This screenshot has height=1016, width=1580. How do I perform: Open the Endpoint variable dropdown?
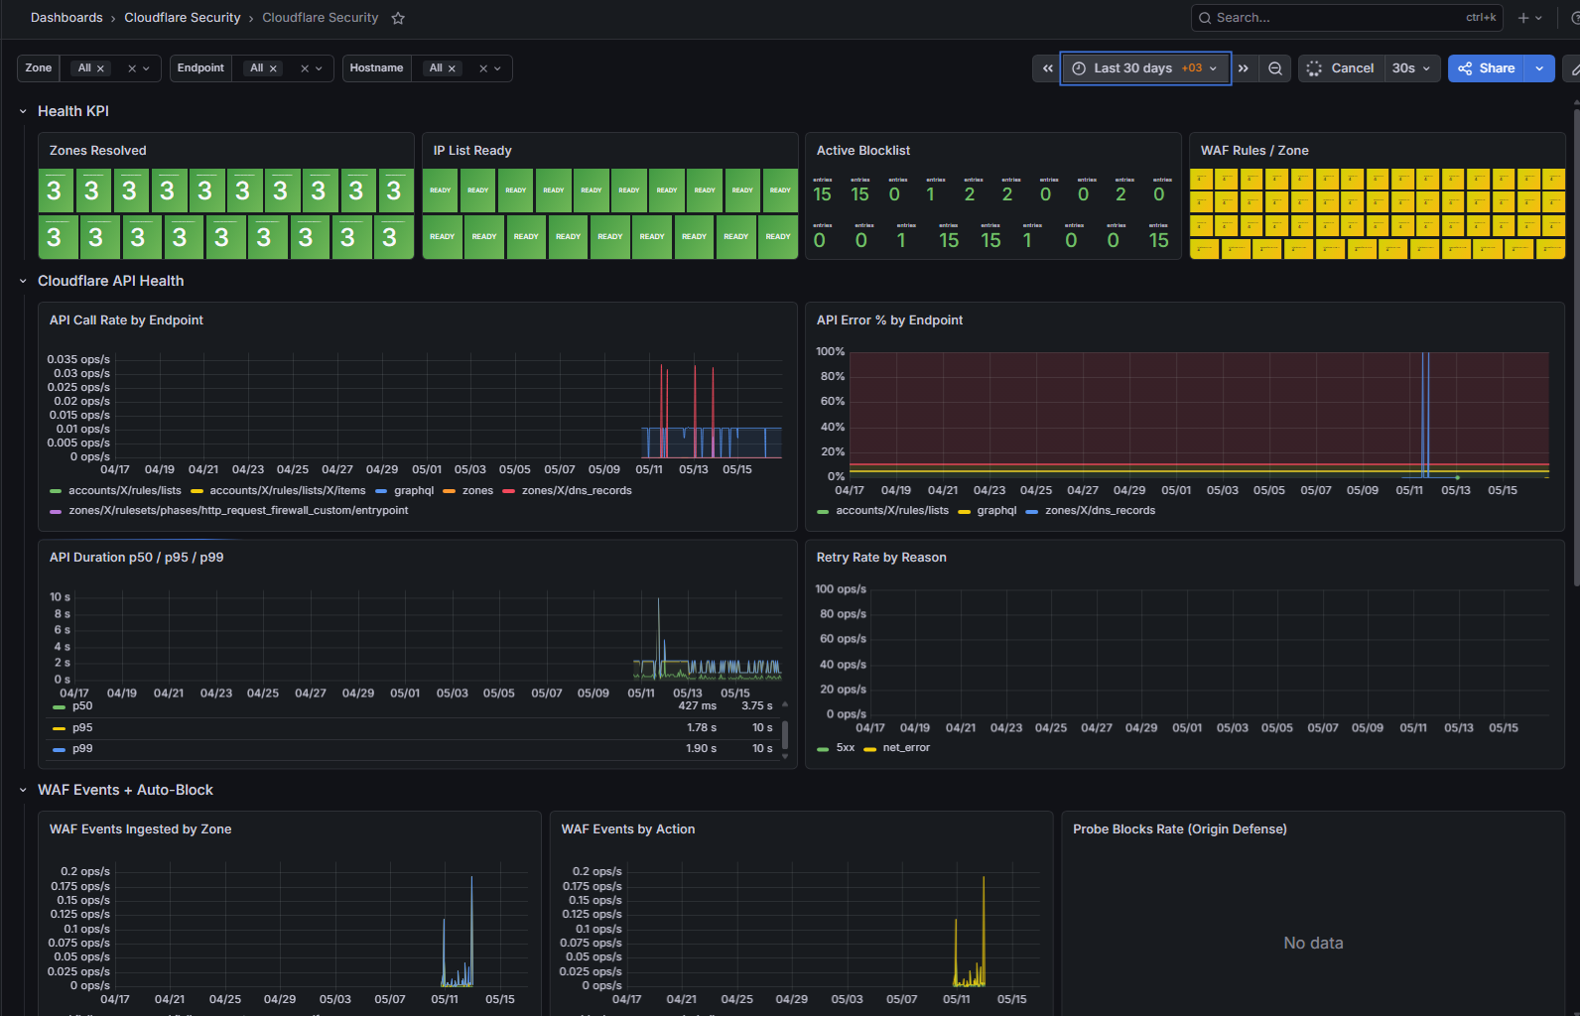pyautogui.click(x=319, y=68)
